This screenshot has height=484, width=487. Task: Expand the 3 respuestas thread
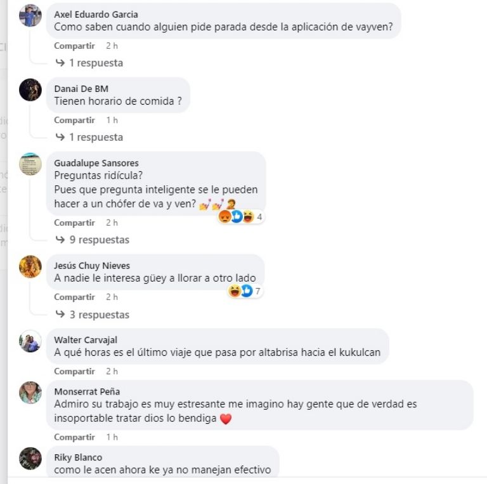[92, 315]
